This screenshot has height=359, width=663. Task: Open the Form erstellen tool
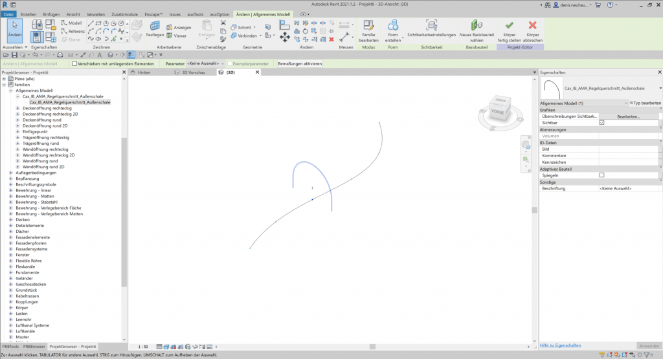392,26
